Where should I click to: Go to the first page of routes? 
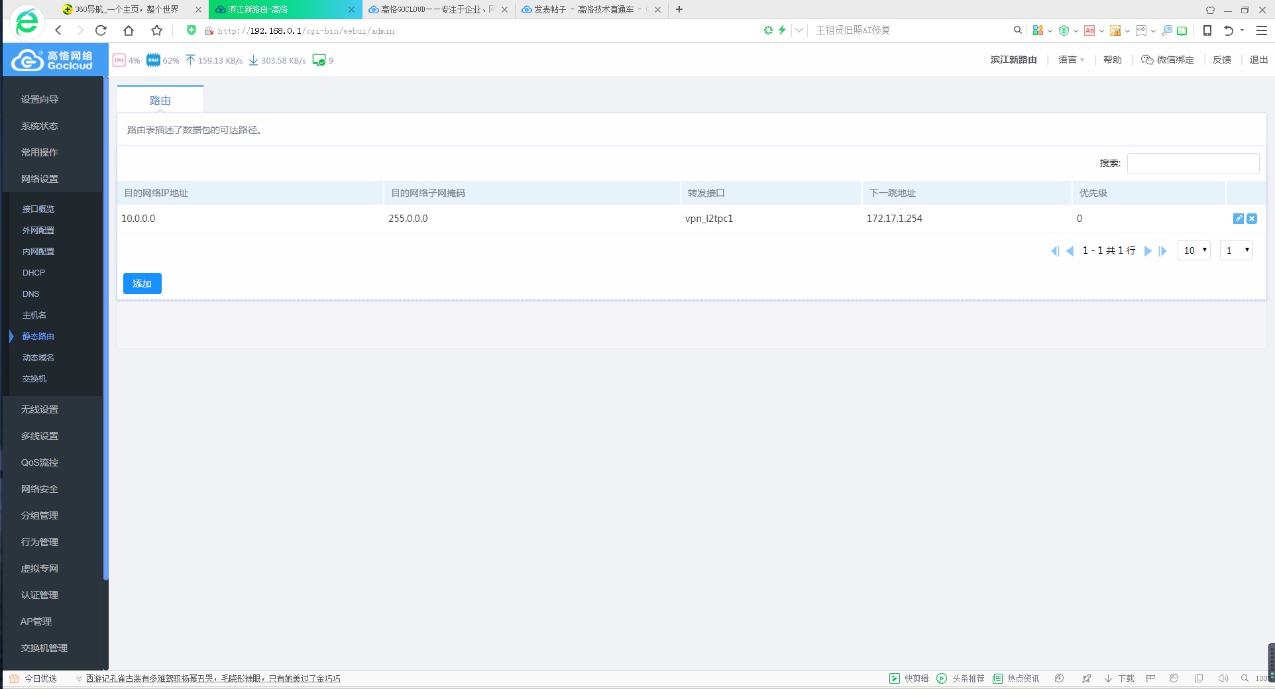pyautogui.click(x=1055, y=250)
